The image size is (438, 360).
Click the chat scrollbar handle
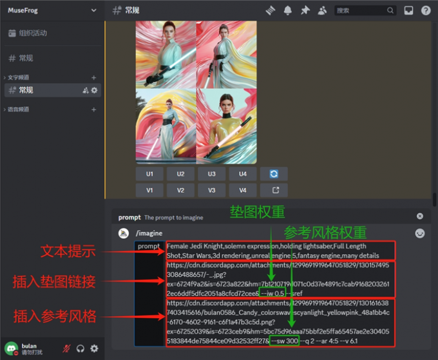[x=434, y=200]
